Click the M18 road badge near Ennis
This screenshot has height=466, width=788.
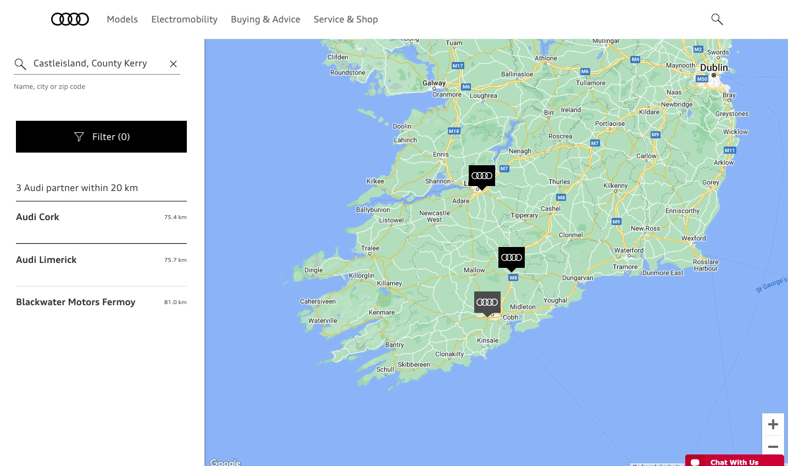[x=454, y=131]
